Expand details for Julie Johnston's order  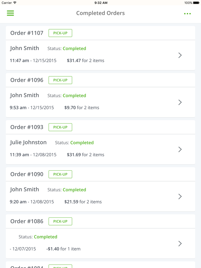180,149
